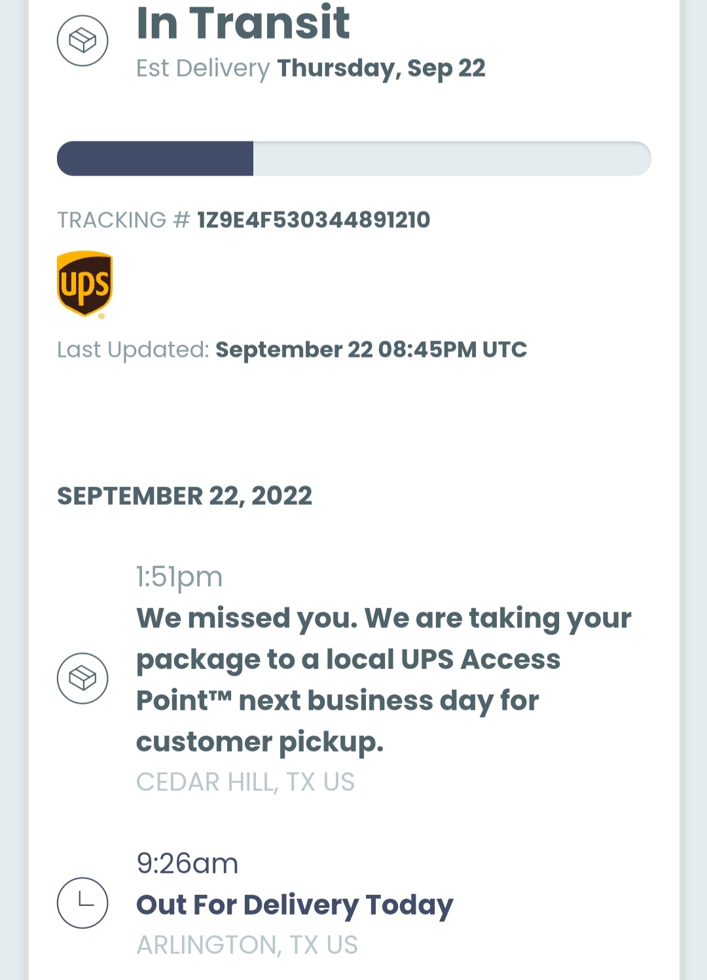Click the filled portion of the progress bar

tap(155, 158)
